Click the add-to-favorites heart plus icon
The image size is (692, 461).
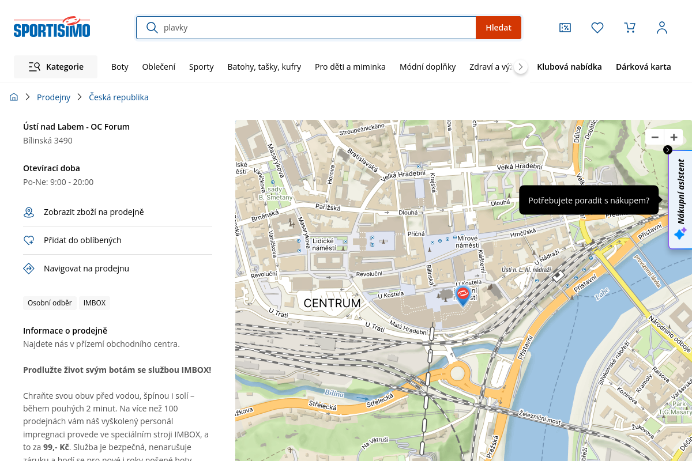29,240
